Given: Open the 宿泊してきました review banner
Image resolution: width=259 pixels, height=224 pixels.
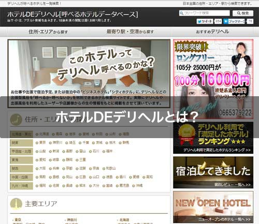Looking at the screenshot, I should [213, 172].
